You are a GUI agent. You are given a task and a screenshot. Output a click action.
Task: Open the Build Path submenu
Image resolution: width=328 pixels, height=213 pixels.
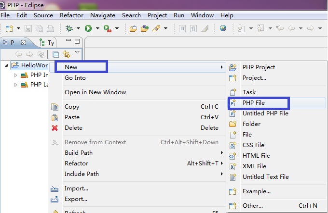[x=137, y=153]
